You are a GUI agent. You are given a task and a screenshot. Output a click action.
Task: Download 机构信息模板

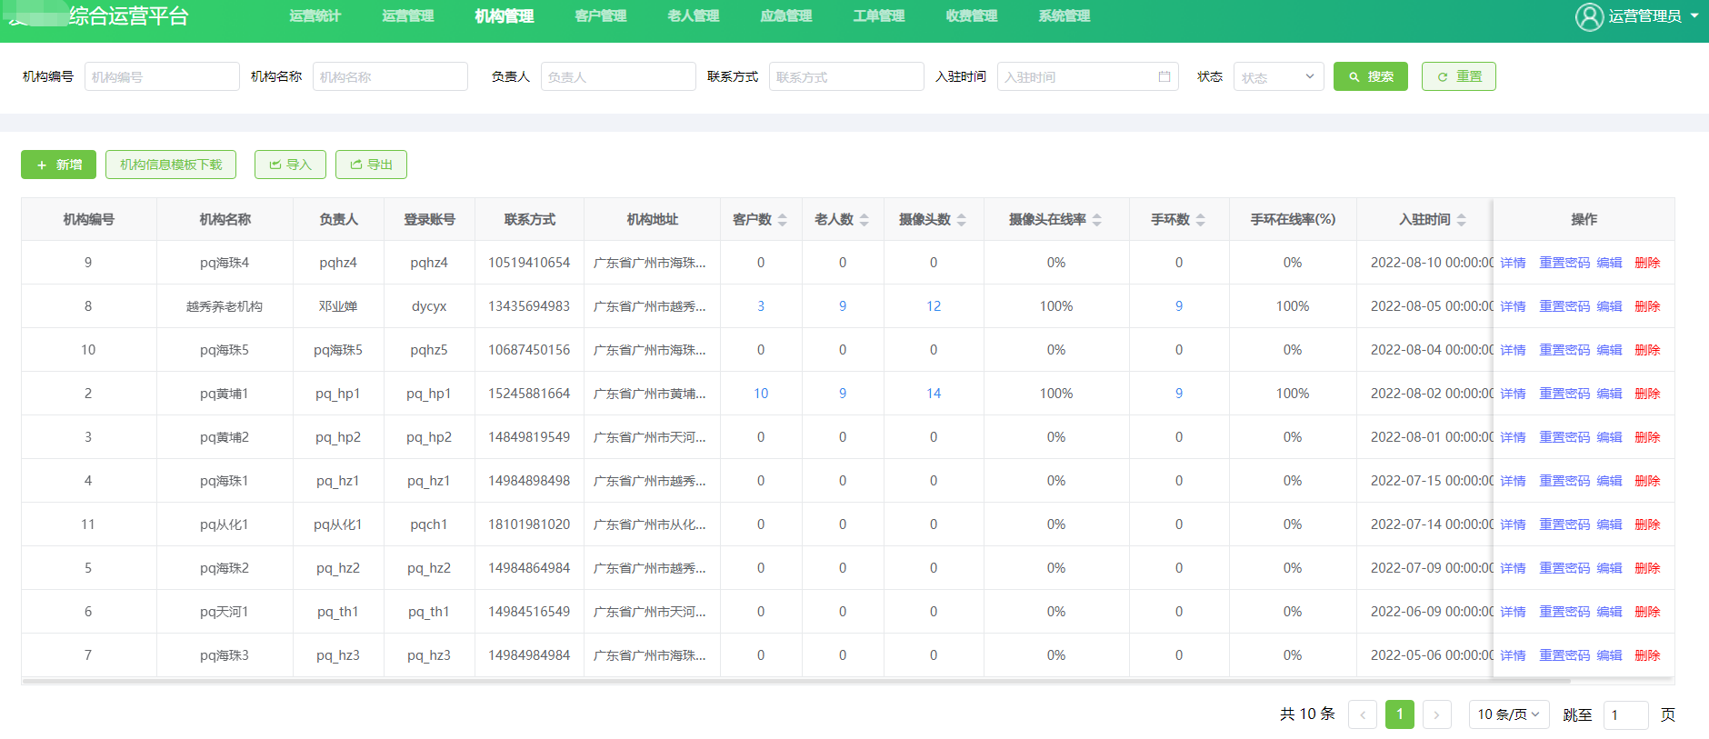[x=171, y=165]
